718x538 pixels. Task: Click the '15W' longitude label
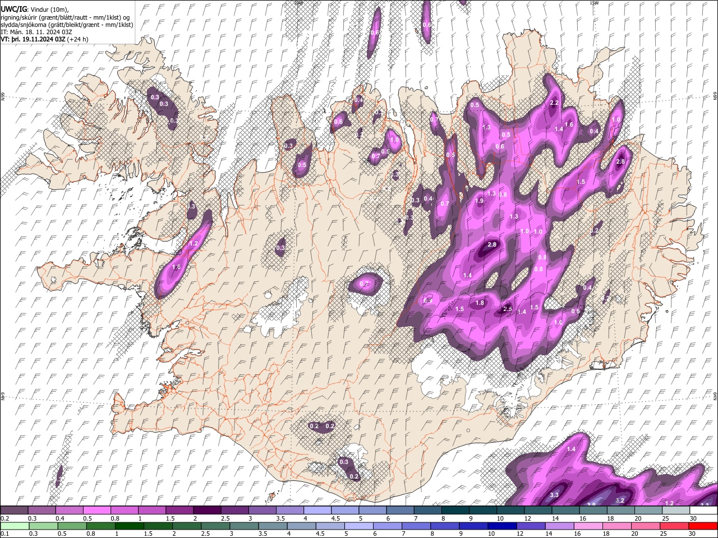[x=594, y=3]
